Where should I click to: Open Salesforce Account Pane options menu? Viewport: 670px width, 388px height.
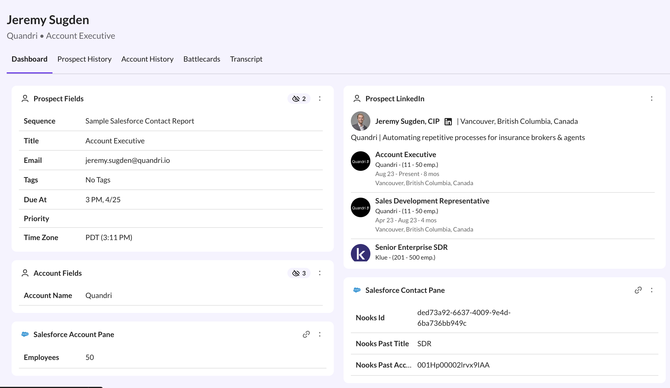(x=320, y=335)
